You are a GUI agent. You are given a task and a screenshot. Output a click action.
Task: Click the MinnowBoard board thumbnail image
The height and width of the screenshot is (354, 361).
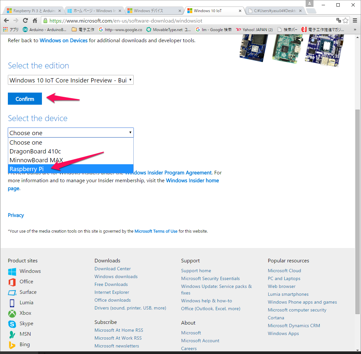coord(324,50)
